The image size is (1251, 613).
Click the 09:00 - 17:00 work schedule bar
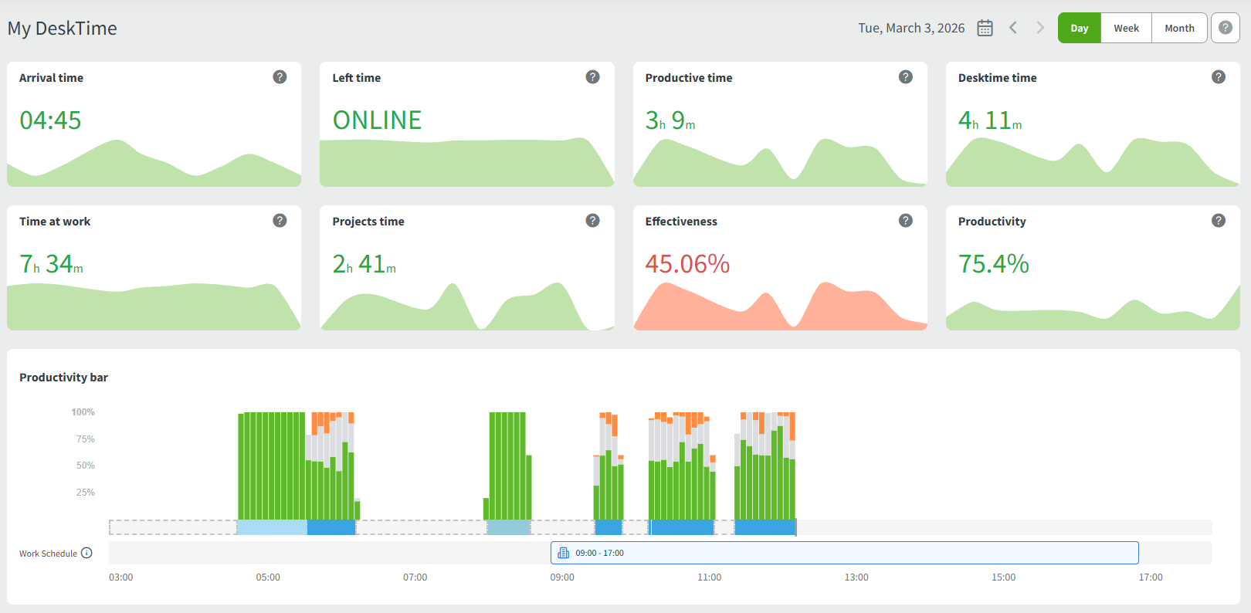[x=844, y=553]
